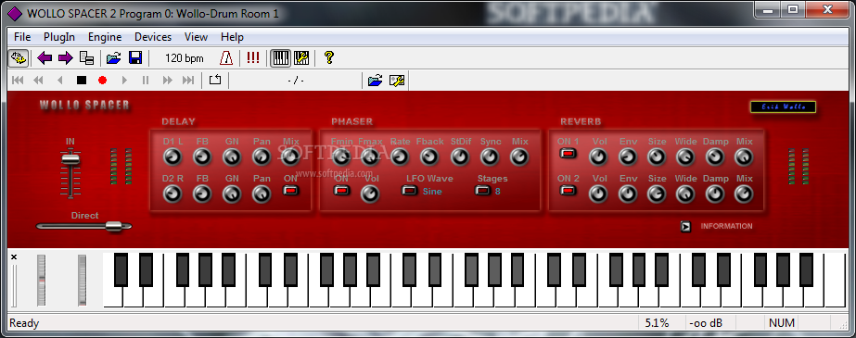856x338 pixels.
Task: Click the load bank folder icon
Action: pyautogui.click(x=113, y=57)
